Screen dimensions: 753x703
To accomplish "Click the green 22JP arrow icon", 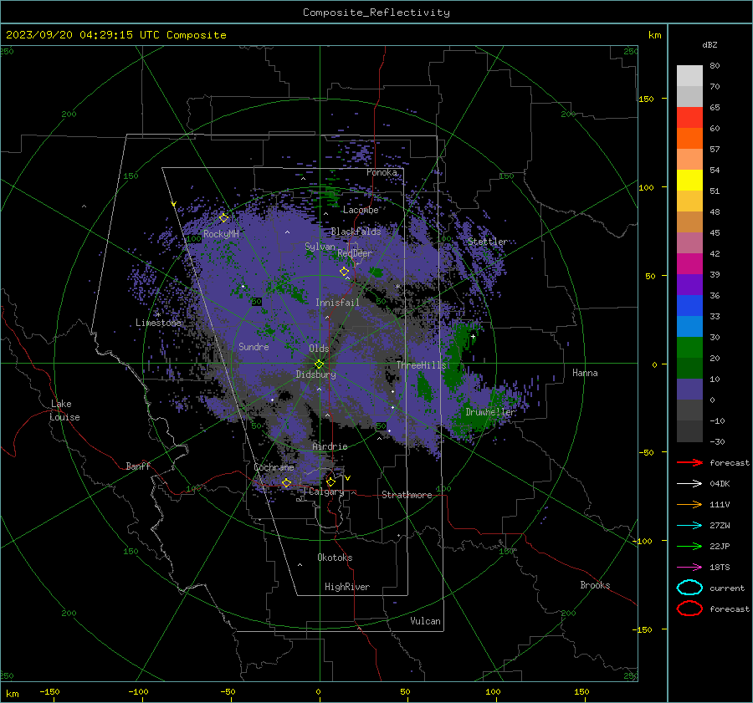I will click(689, 546).
